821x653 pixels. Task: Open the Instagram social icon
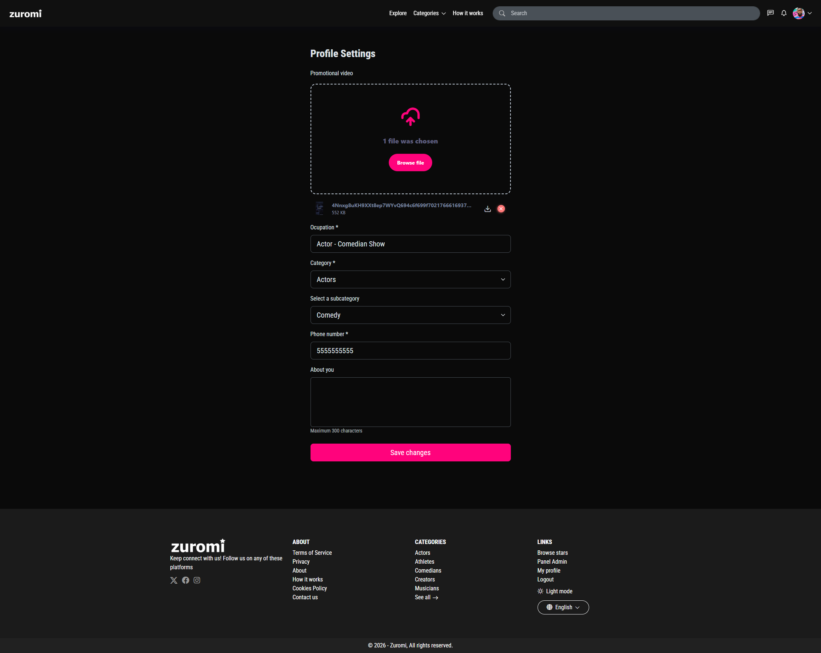click(197, 580)
